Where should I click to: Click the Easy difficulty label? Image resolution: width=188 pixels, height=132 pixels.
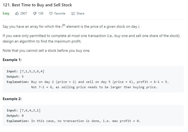pos(6,13)
